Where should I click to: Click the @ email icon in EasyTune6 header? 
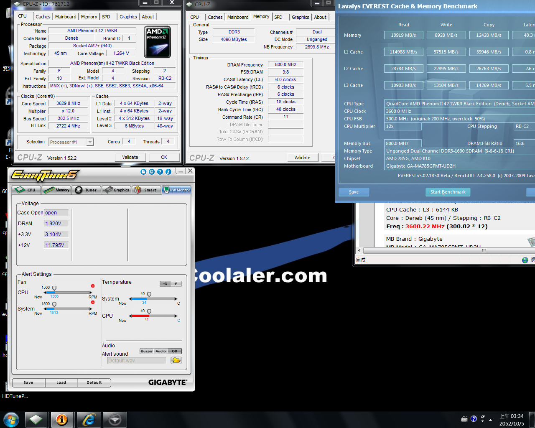pos(152,172)
